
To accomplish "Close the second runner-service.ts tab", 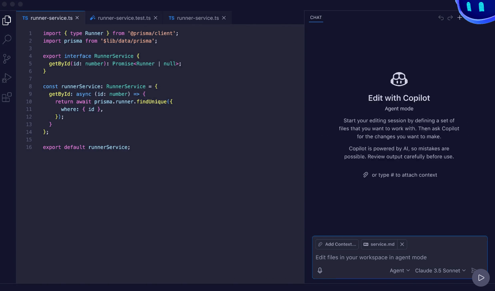I will coord(224,18).
